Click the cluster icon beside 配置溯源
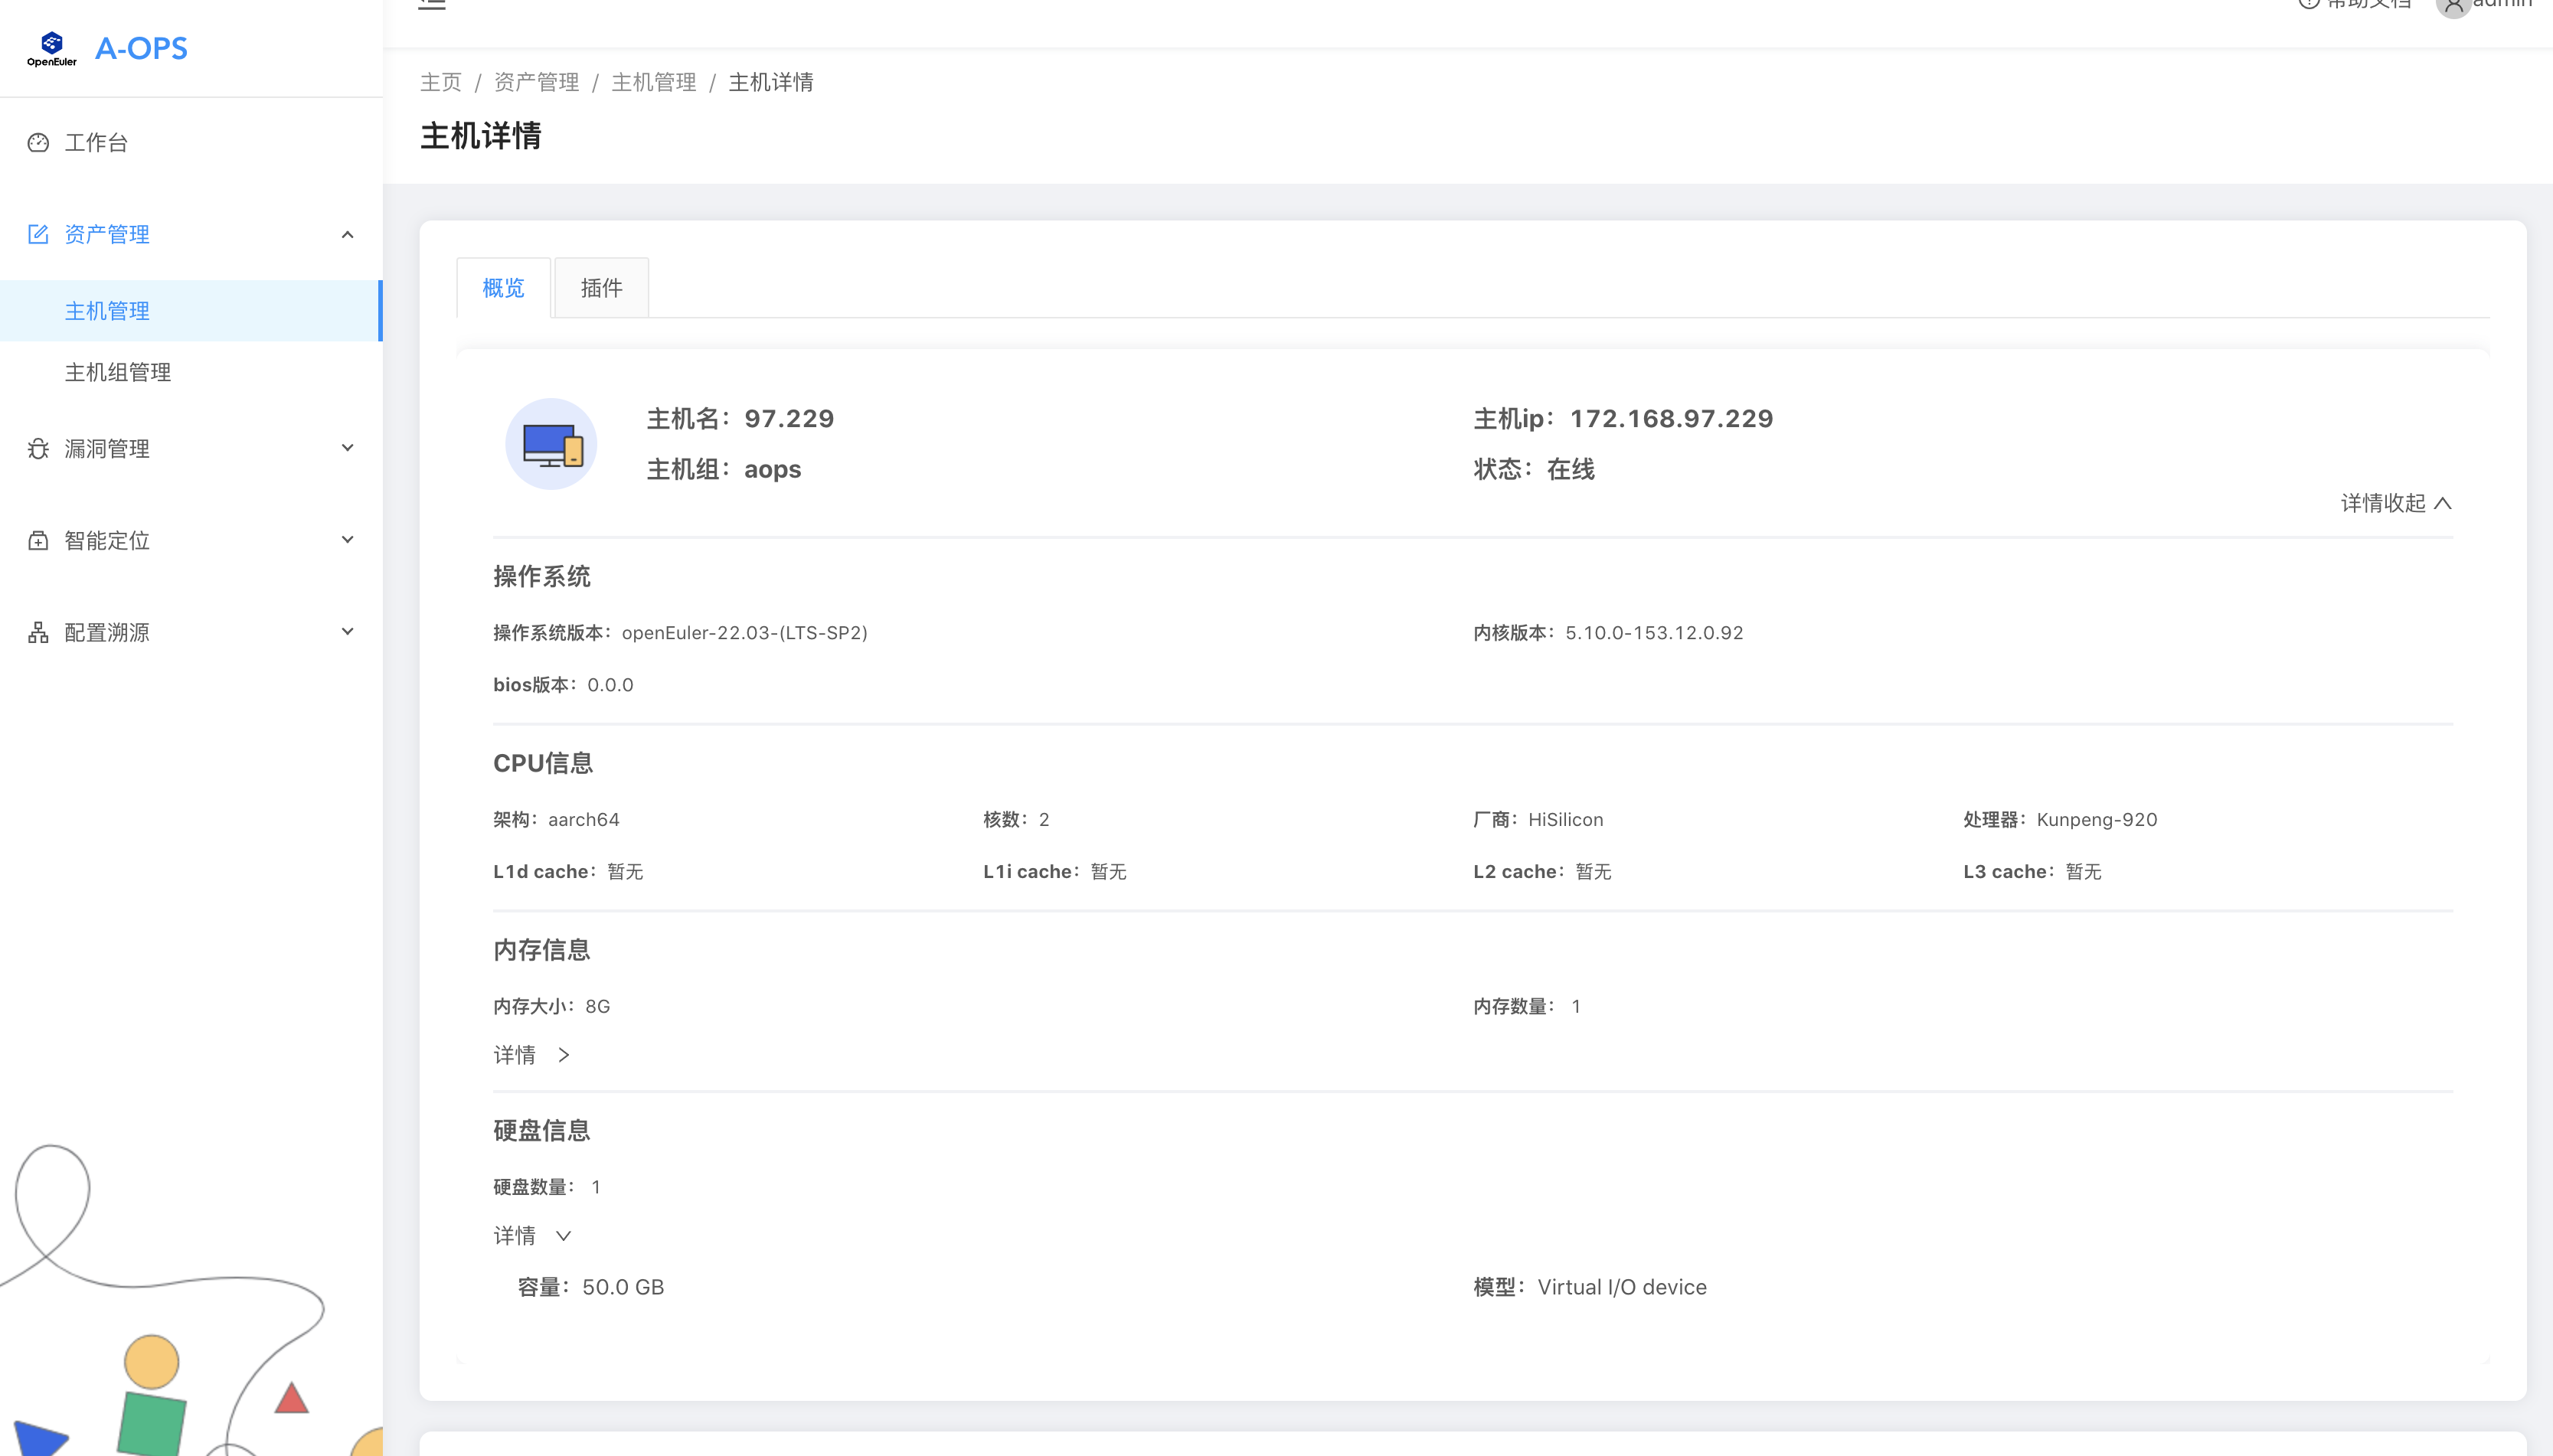Image resolution: width=2553 pixels, height=1456 pixels. (x=38, y=633)
